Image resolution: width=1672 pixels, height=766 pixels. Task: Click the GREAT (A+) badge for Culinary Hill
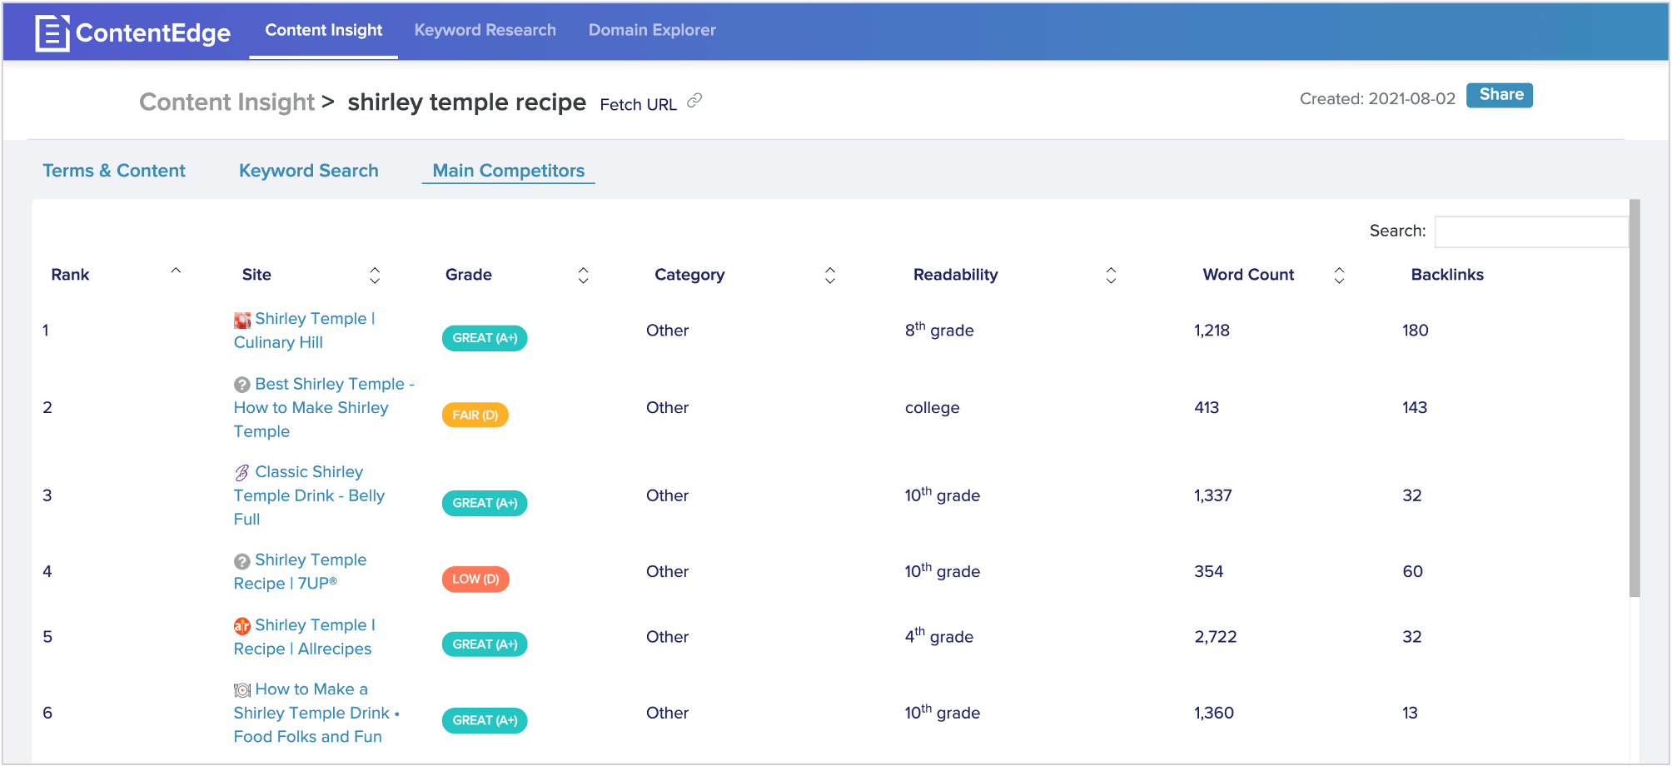point(485,338)
